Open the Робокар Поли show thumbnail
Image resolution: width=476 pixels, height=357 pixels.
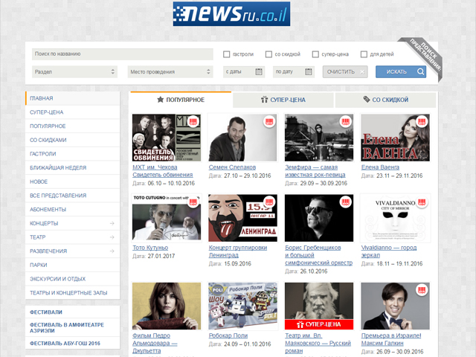tap(243, 306)
